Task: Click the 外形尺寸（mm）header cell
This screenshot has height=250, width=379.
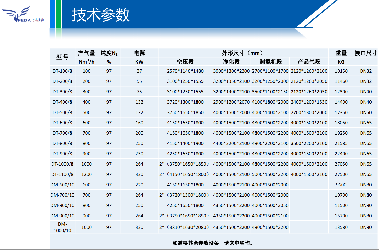Action: tap(243, 53)
